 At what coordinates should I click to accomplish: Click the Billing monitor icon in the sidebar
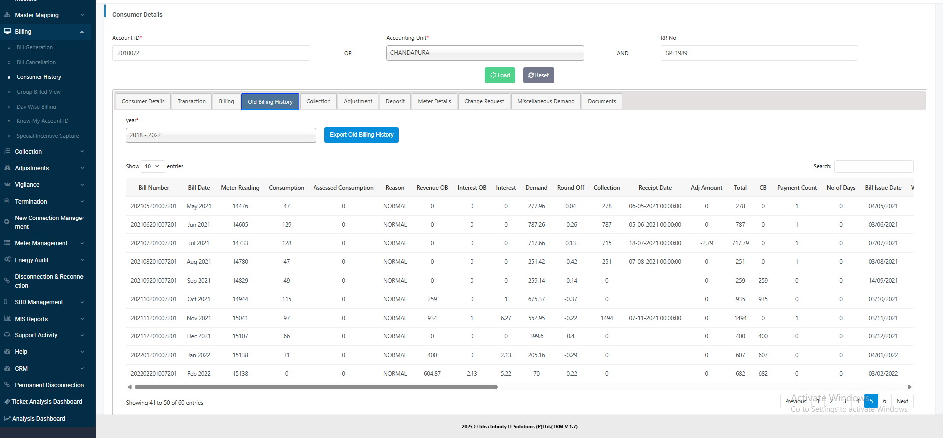click(x=7, y=31)
